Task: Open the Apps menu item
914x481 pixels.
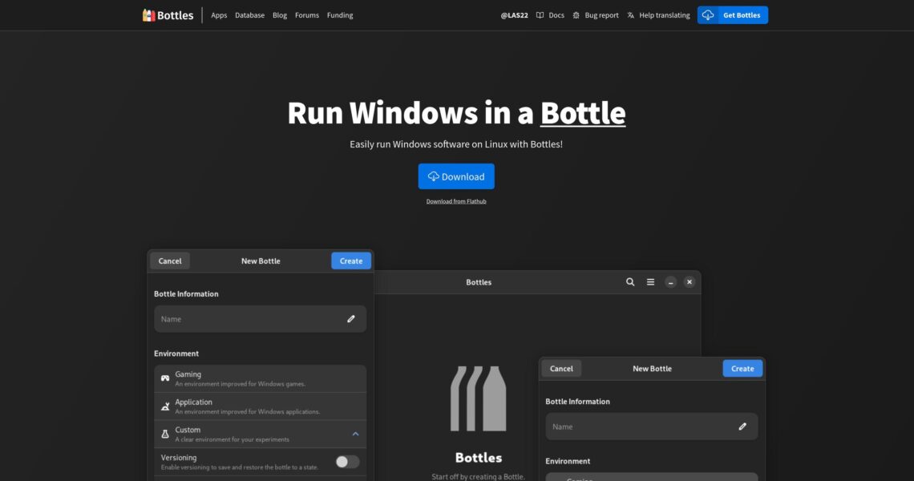Action: tap(219, 15)
